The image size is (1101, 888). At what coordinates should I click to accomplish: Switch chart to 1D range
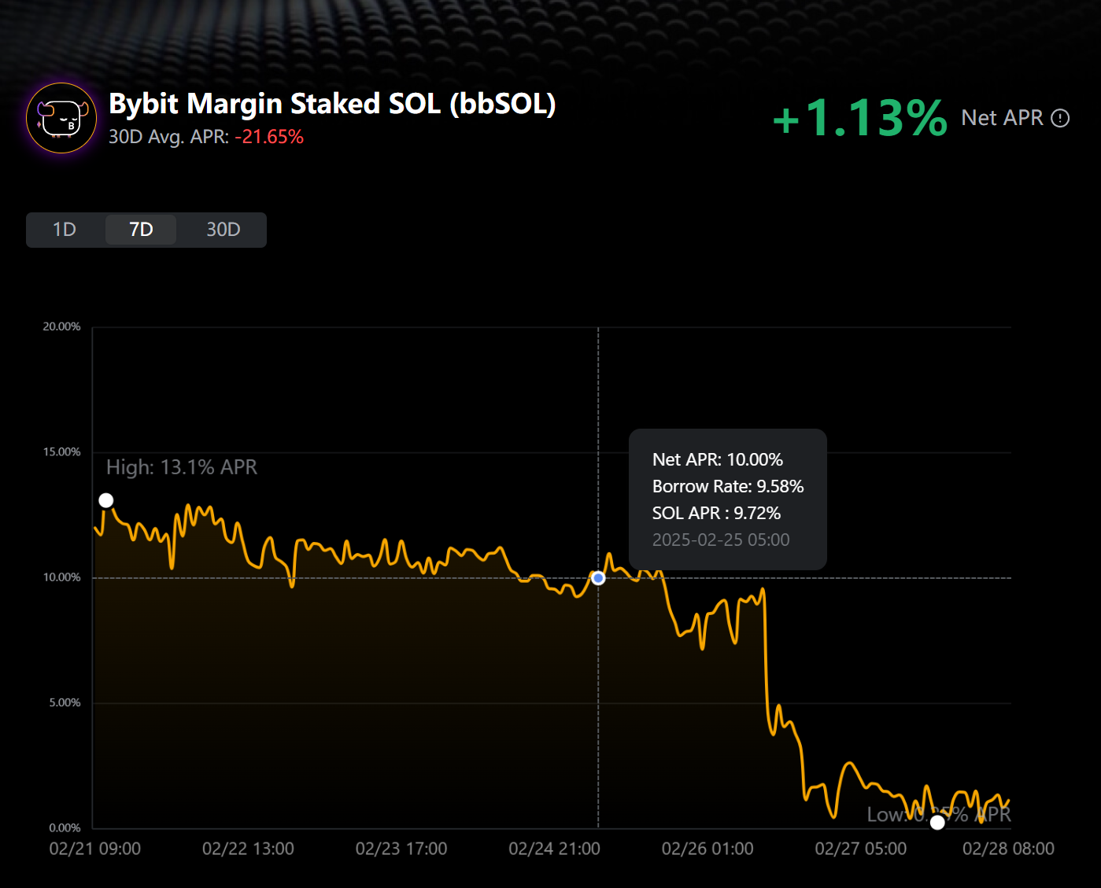pyautogui.click(x=65, y=230)
